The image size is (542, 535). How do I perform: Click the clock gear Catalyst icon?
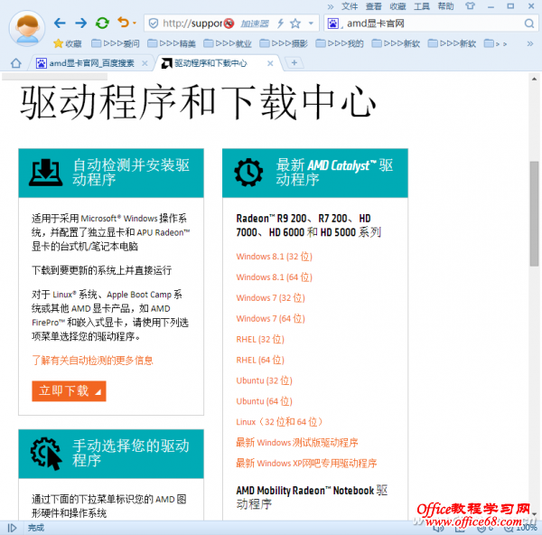(x=248, y=173)
